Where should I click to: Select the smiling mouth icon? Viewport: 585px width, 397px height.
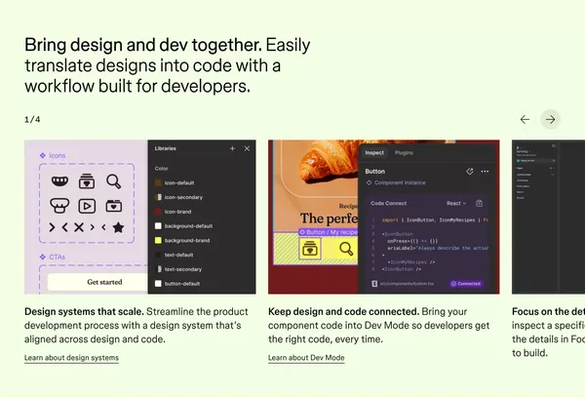tap(59, 181)
